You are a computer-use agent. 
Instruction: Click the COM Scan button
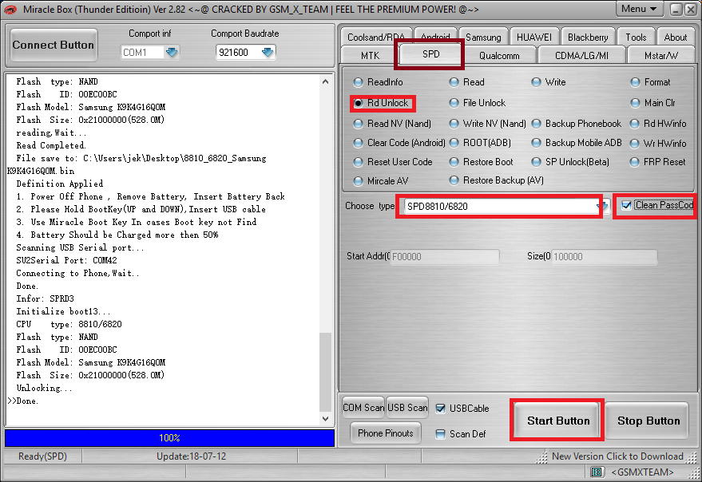363,408
